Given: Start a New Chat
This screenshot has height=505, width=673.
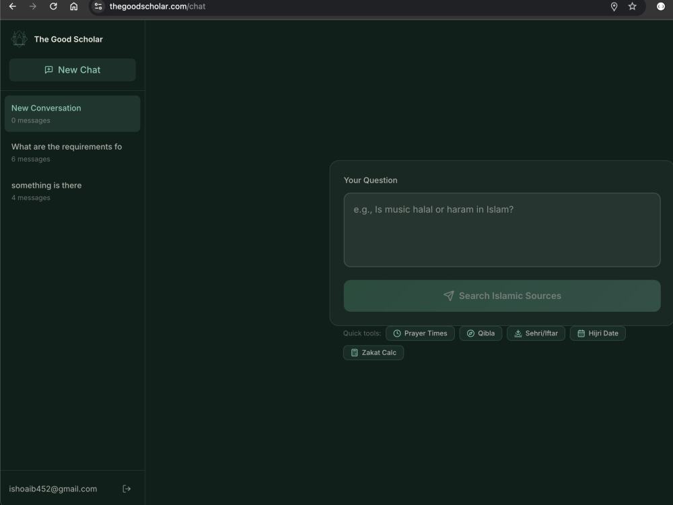Looking at the screenshot, I should (x=73, y=70).
